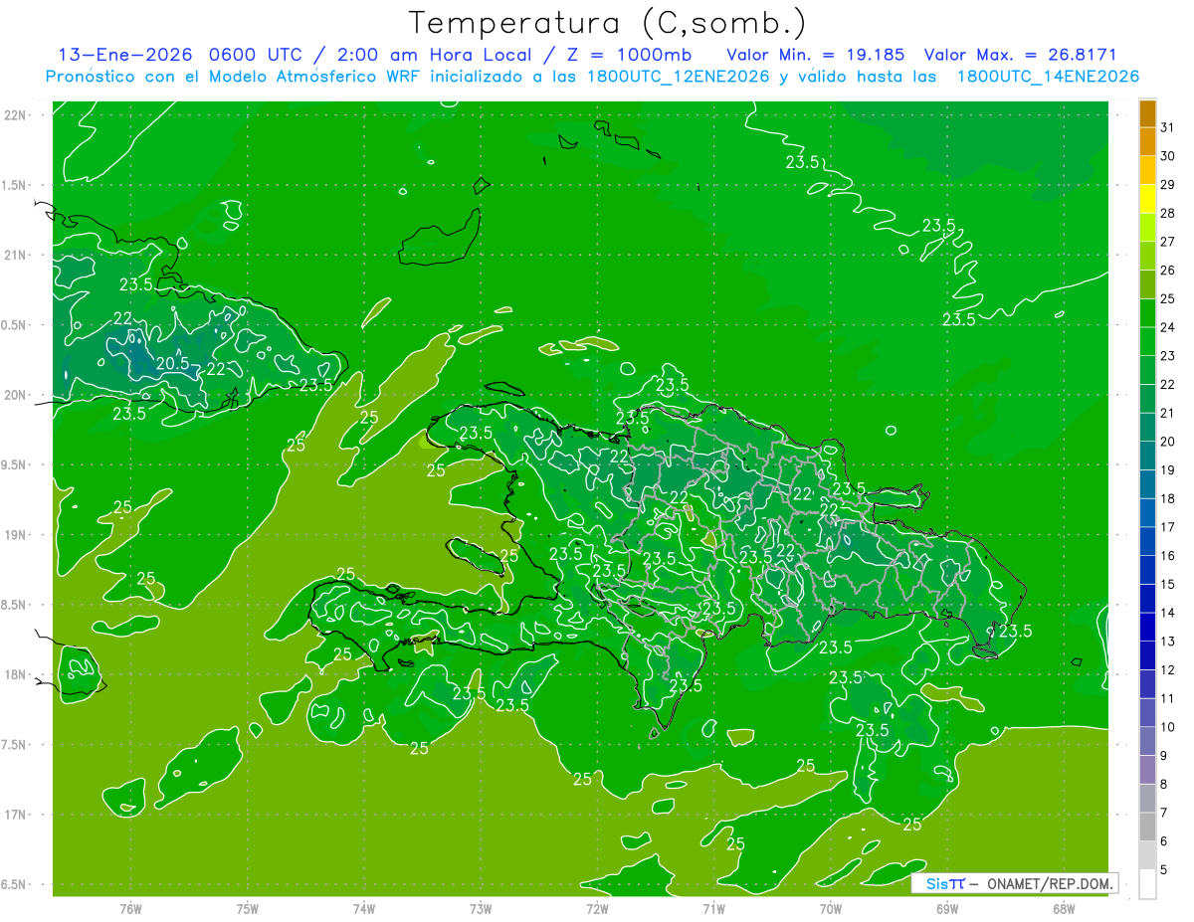Select the "Valor Min. = 19.185" value
Viewport: 1194px width, 922px height.
pos(816,54)
